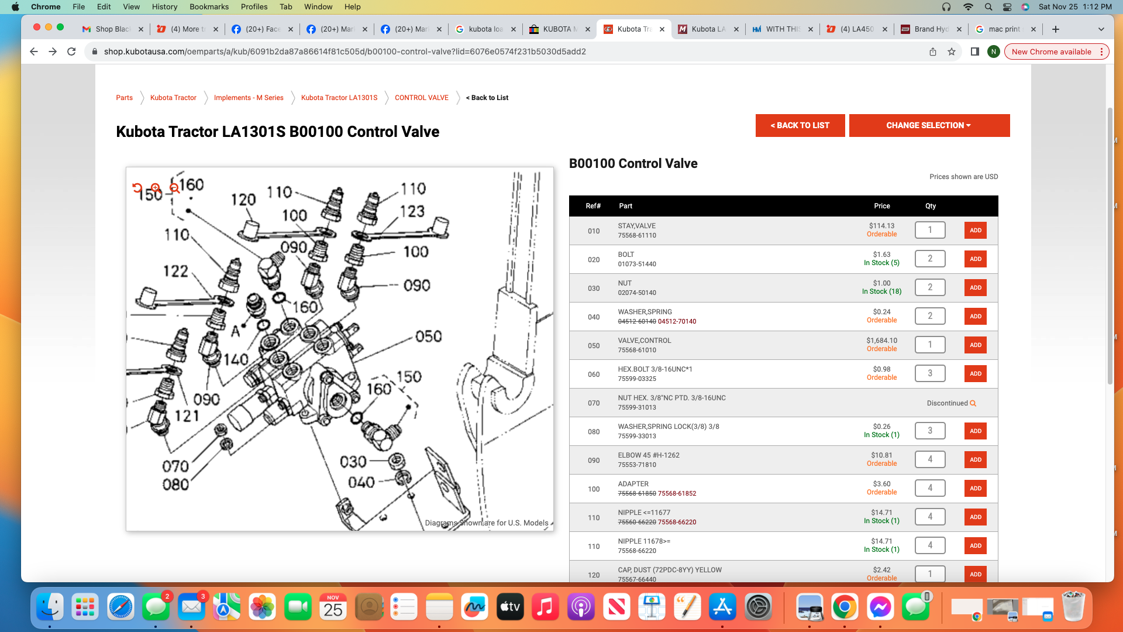The width and height of the screenshot is (1123, 632).
Task: Open the Music app in the dock
Action: pos(545,607)
